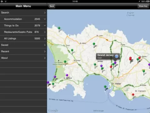Open the Recent menu item
This screenshot has height=113, width=150.
point(23,51)
